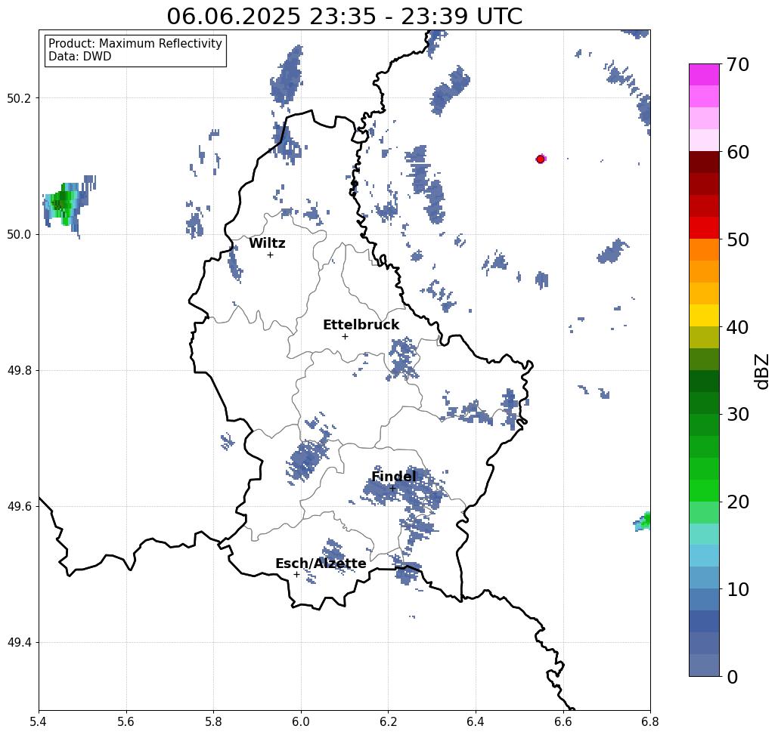Click the latitude label 49.6
Image resolution: width=778 pixels, height=735 pixels.
click(x=19, y=507)
